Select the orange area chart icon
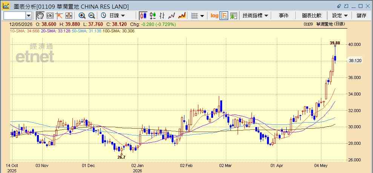373x173 pixels. (x=182, y=16)
